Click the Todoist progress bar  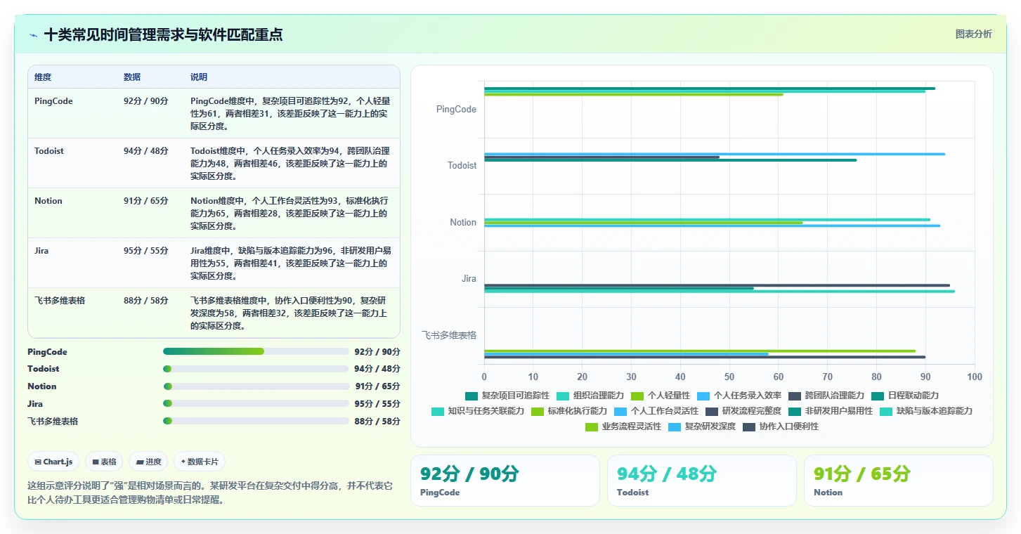256,369
